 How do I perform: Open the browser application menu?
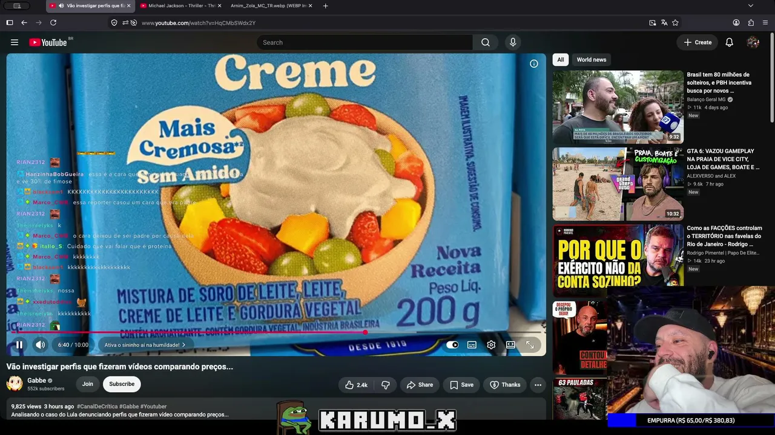pyautogui.click(x=765, y=23)
